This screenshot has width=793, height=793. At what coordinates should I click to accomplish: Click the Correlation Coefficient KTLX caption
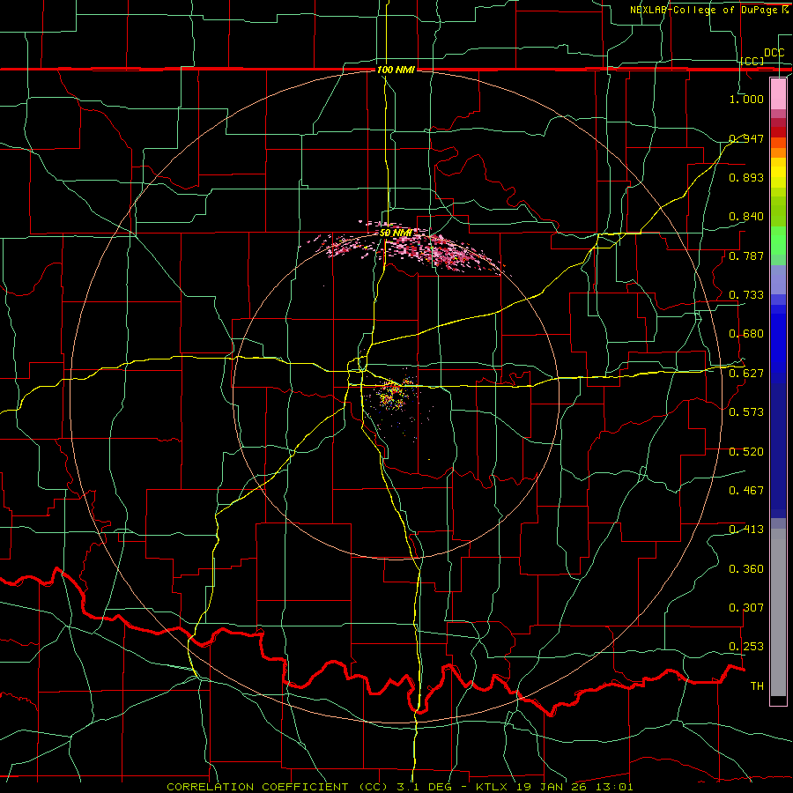399,787
